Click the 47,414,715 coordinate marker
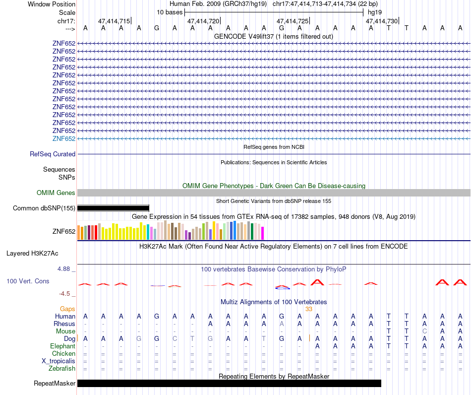 tap(114, 21)
